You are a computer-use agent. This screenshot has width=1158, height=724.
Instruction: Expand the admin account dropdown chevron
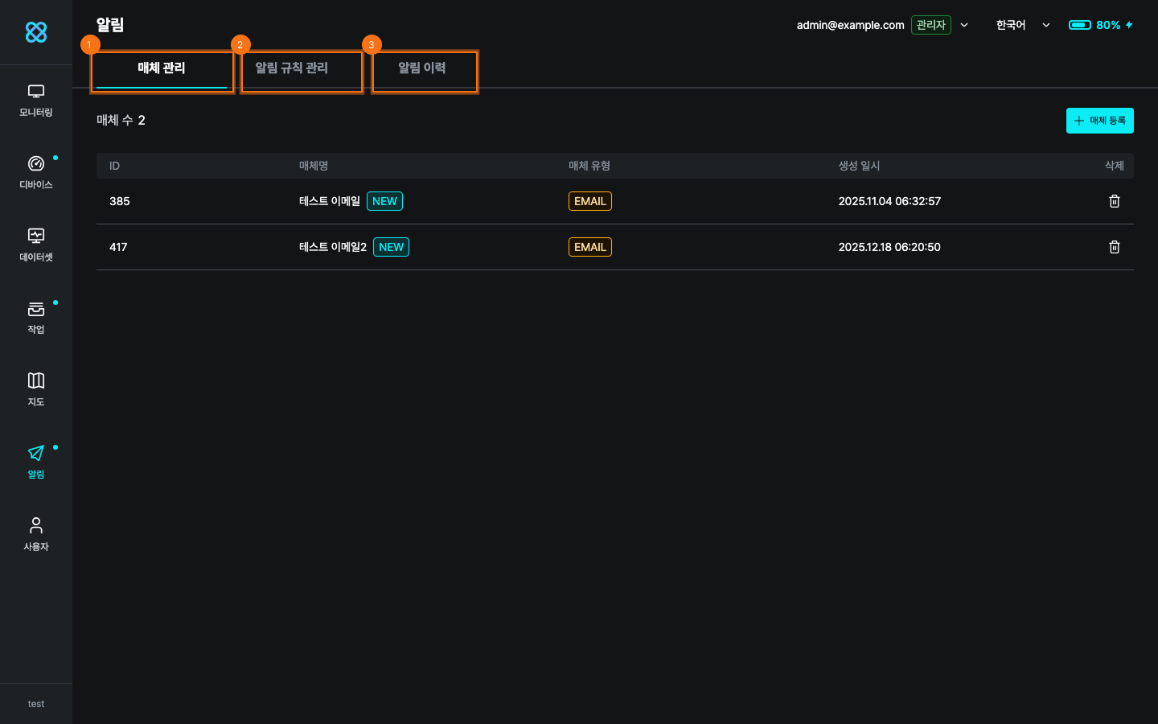(x=964, y=25)
